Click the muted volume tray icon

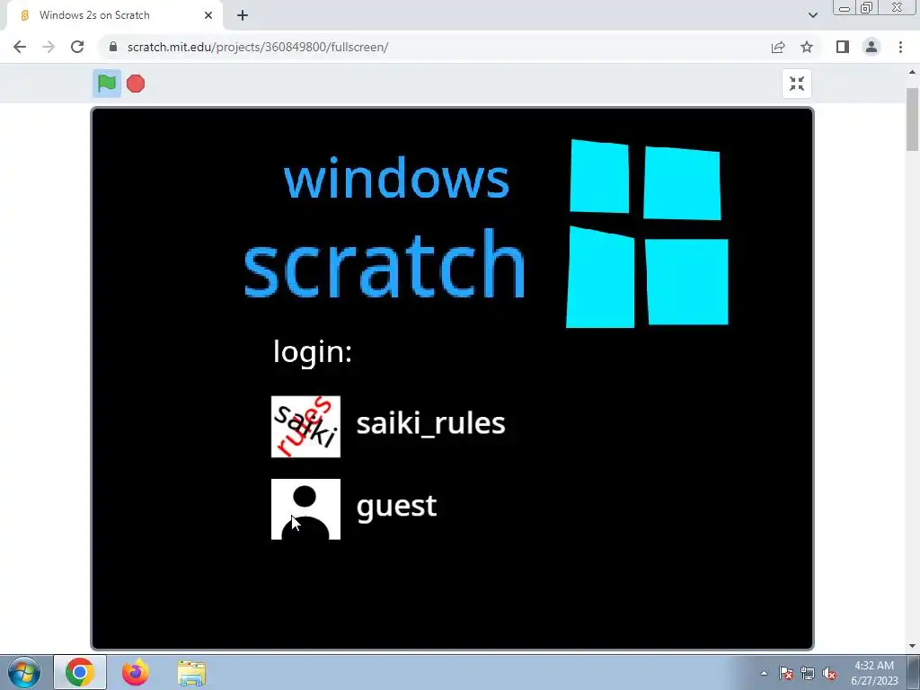click(829, 673)
